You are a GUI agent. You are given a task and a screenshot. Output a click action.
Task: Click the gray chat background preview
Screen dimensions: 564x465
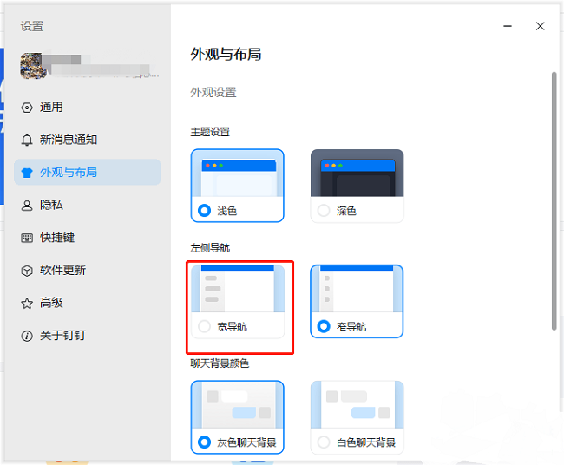click(238, 405)
